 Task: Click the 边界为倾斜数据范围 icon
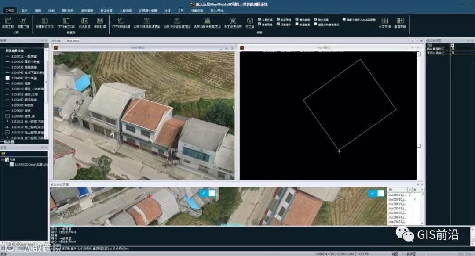click(x=147, y=21)
